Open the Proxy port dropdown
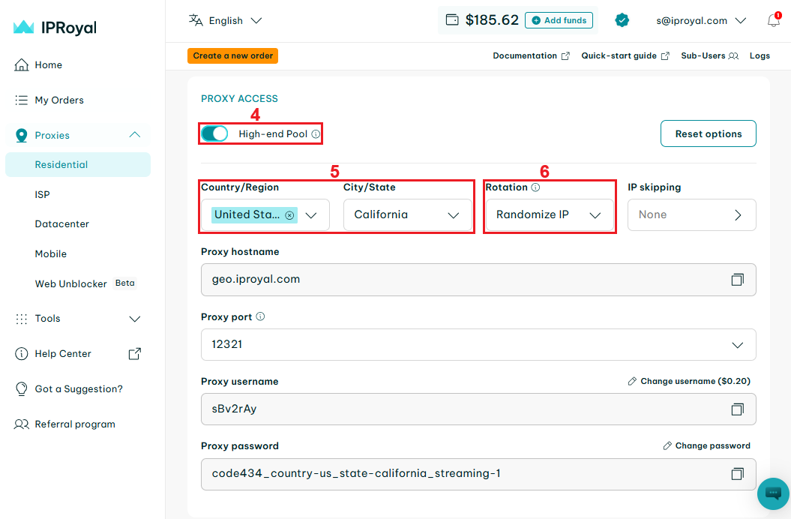Screen dimensions: 791x519 pyautogui.click(x=478, y=344)
